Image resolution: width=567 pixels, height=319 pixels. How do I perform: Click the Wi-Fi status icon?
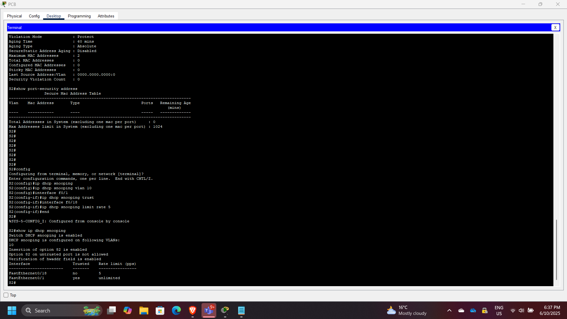[x=513, y=310]
